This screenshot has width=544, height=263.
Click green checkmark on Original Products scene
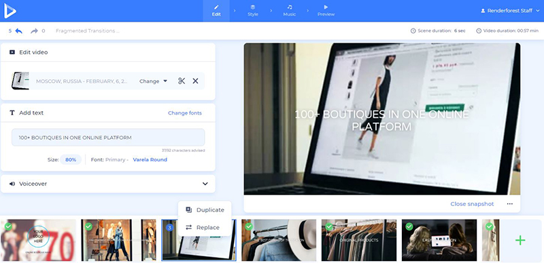tap(329, 226)
